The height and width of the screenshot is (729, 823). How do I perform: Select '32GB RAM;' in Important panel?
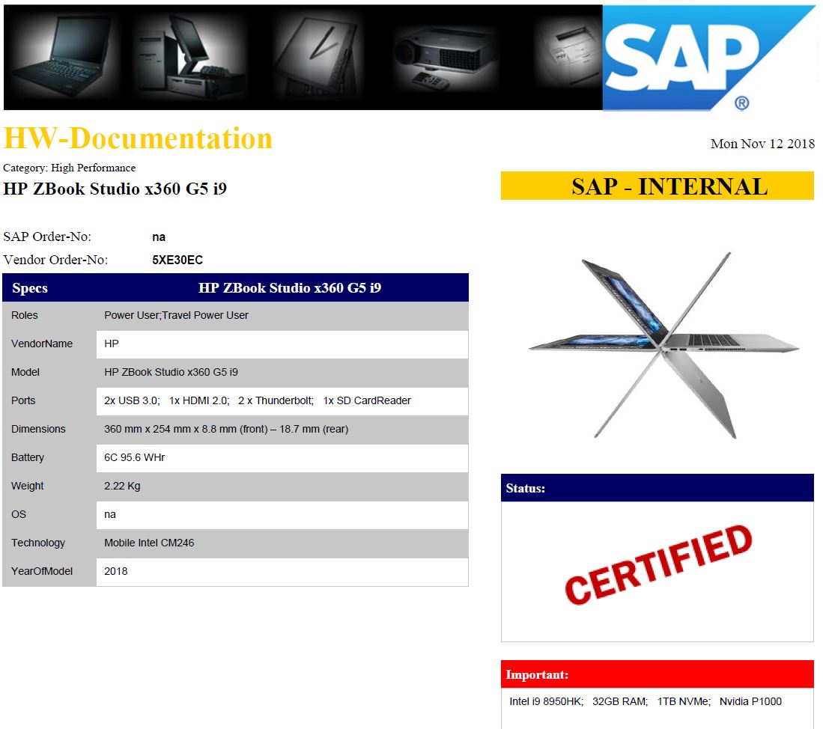click(x=620, y=701)
